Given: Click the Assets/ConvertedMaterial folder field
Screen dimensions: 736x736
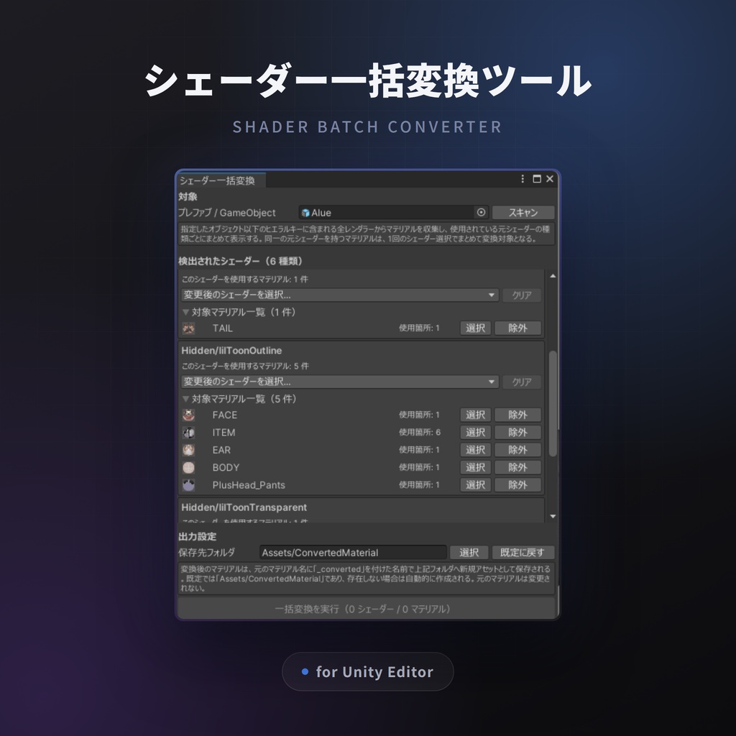Looking at the screenshot, I should 353,553.
